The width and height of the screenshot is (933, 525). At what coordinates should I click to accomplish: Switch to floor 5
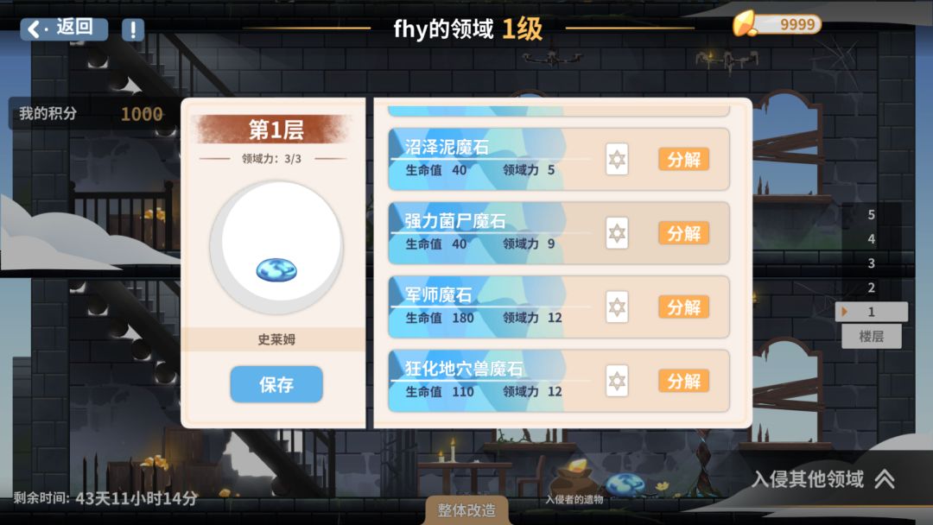tap(871, 215)
